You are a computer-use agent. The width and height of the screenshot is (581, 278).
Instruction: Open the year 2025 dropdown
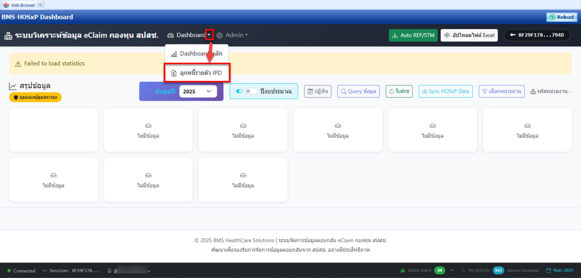coord(198,91)
